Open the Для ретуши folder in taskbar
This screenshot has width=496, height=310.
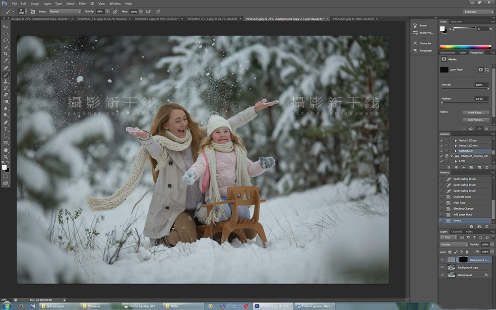click(60, 306)
